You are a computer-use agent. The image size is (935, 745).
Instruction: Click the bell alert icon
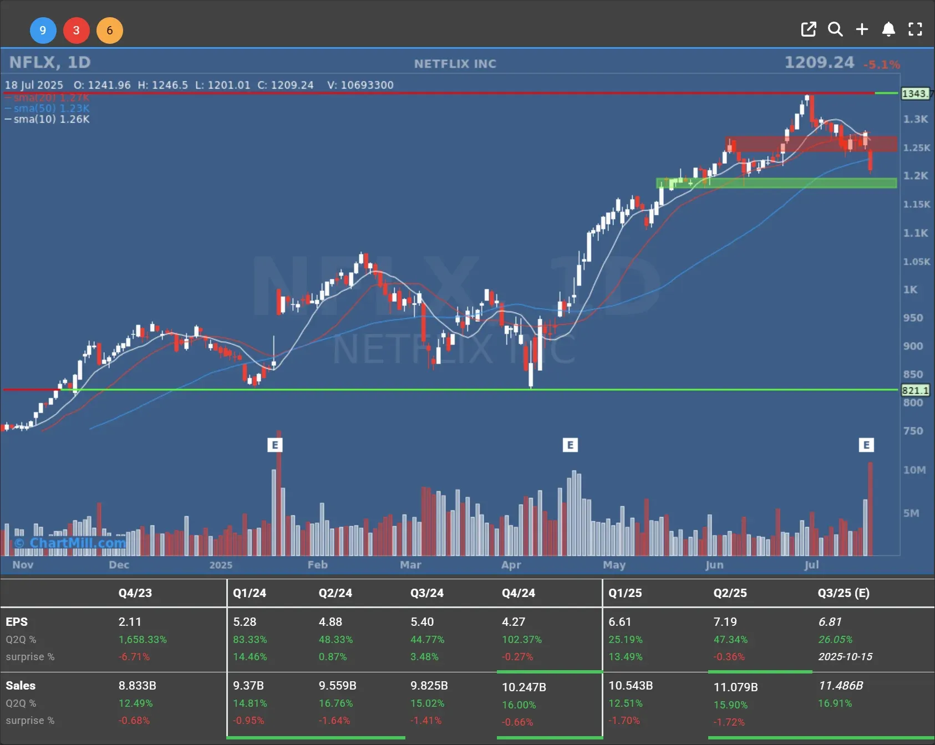tap(888, 29)
